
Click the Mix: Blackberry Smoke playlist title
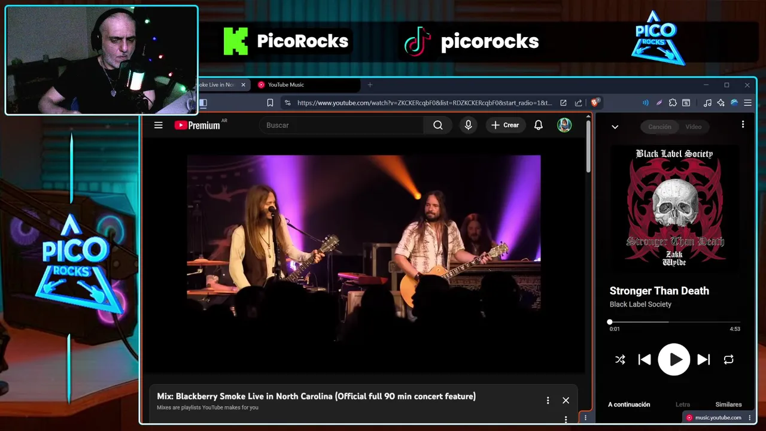click(x=316, y=396)
